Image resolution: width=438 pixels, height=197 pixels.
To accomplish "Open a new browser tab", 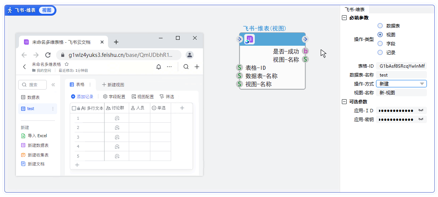I will tap(116, 42).
